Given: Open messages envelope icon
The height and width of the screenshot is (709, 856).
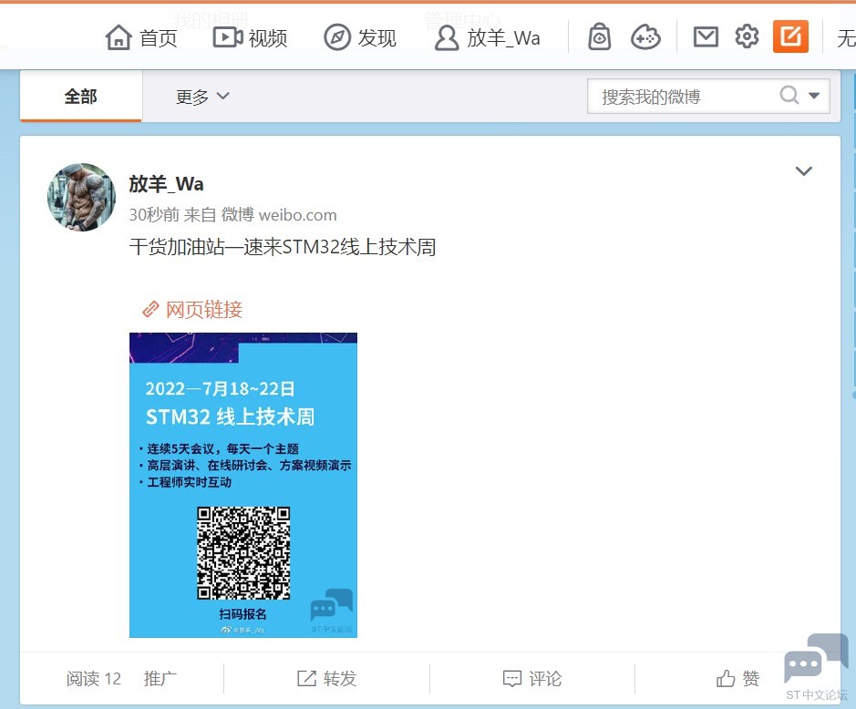Looking at the screenshot, I should pyautogui.click(x=706, y=37).
